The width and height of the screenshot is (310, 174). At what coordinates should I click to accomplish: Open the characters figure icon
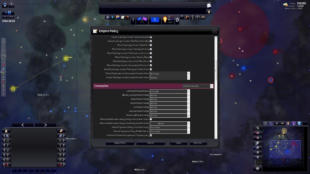coord(133,20)
